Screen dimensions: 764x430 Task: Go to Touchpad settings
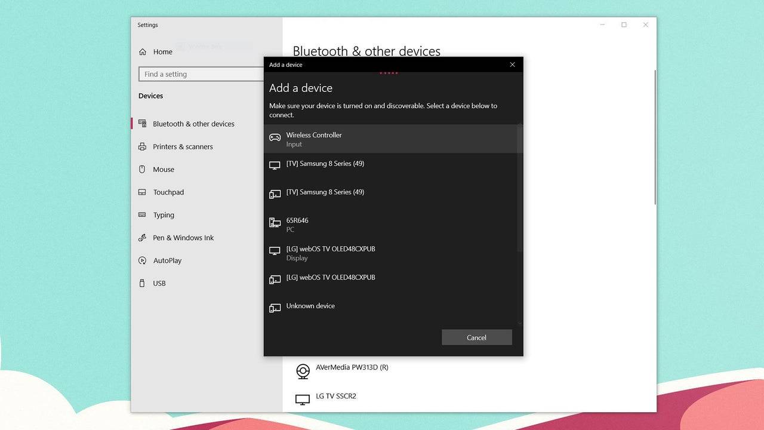coord(168,192)
